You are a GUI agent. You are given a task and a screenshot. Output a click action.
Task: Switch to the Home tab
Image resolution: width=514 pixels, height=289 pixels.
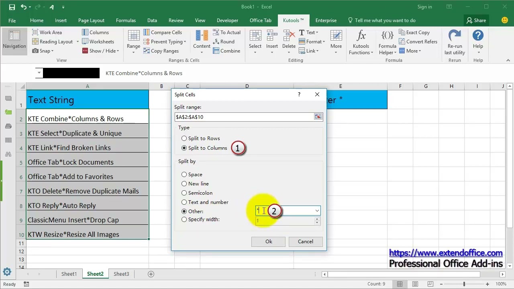pyautogui.click(x=37, y=20)
